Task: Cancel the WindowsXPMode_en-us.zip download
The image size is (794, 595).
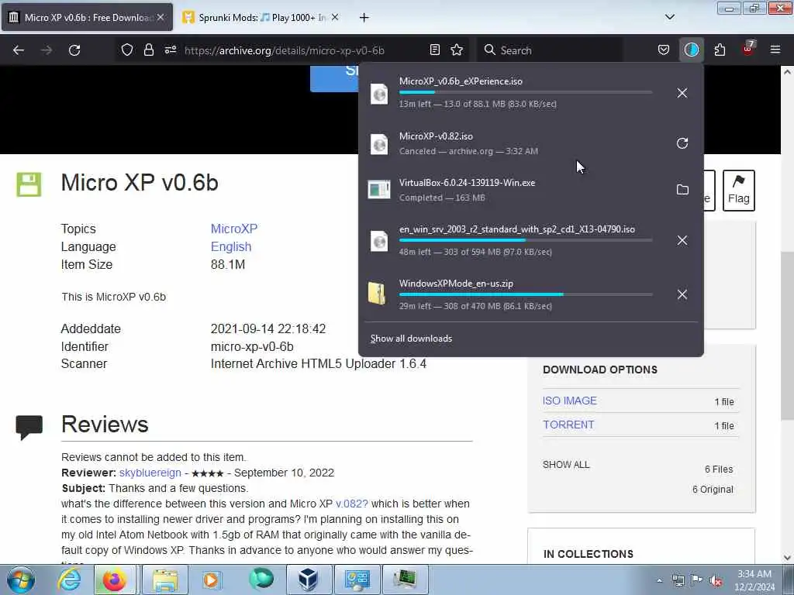Action: 682,294
